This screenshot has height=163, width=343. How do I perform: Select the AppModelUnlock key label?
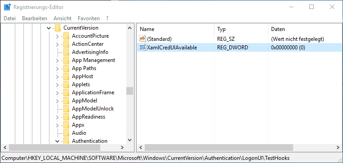(93, 109)
